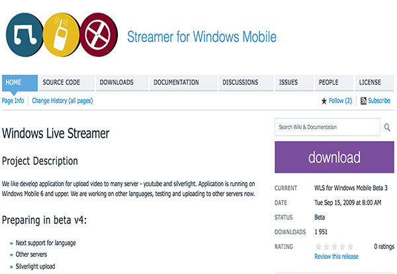Viewport: 397px width, 274px height.
Task: Click the fourth rating star
Action: tap(342, 246)
